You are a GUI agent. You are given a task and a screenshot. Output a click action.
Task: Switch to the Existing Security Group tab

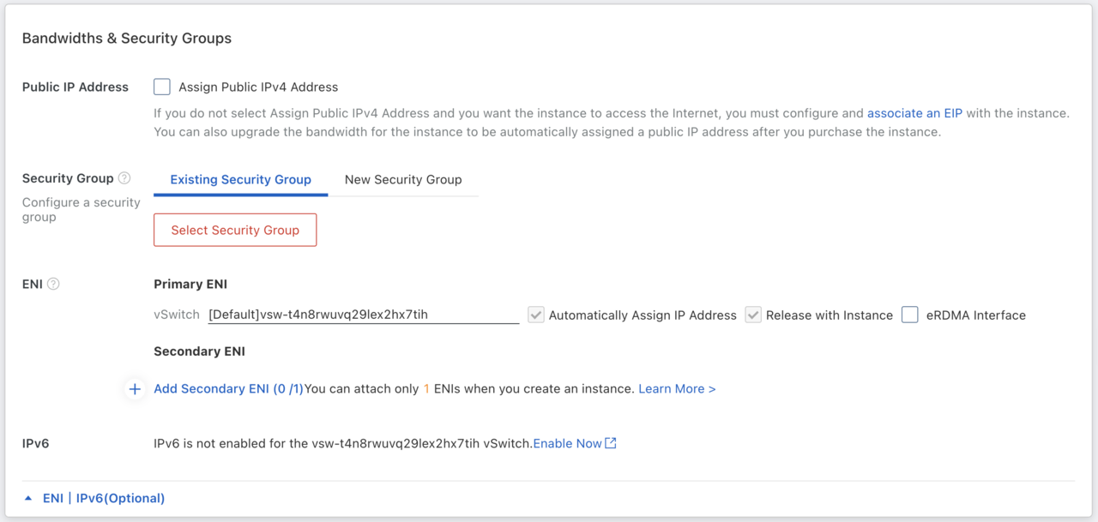[x=240, y=179]
